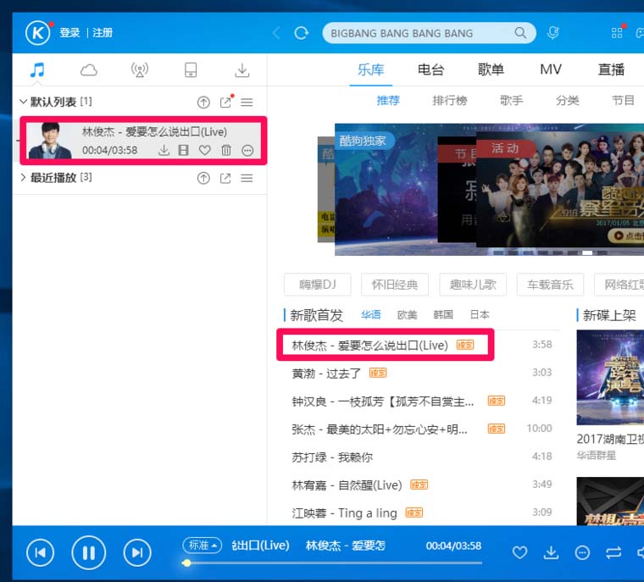The height and width of the screenshot is (582, 644).
Task: Click the 车载音乐 category button
Action: pyautogui.click(x=550, y=285)
